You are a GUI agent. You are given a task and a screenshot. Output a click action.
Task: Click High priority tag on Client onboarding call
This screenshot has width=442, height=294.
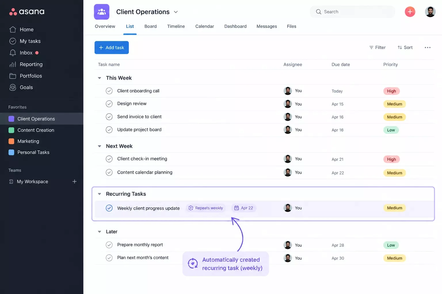(391, 91)
